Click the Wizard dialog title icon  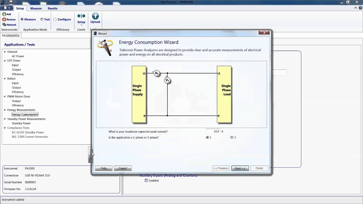(95, 33)
